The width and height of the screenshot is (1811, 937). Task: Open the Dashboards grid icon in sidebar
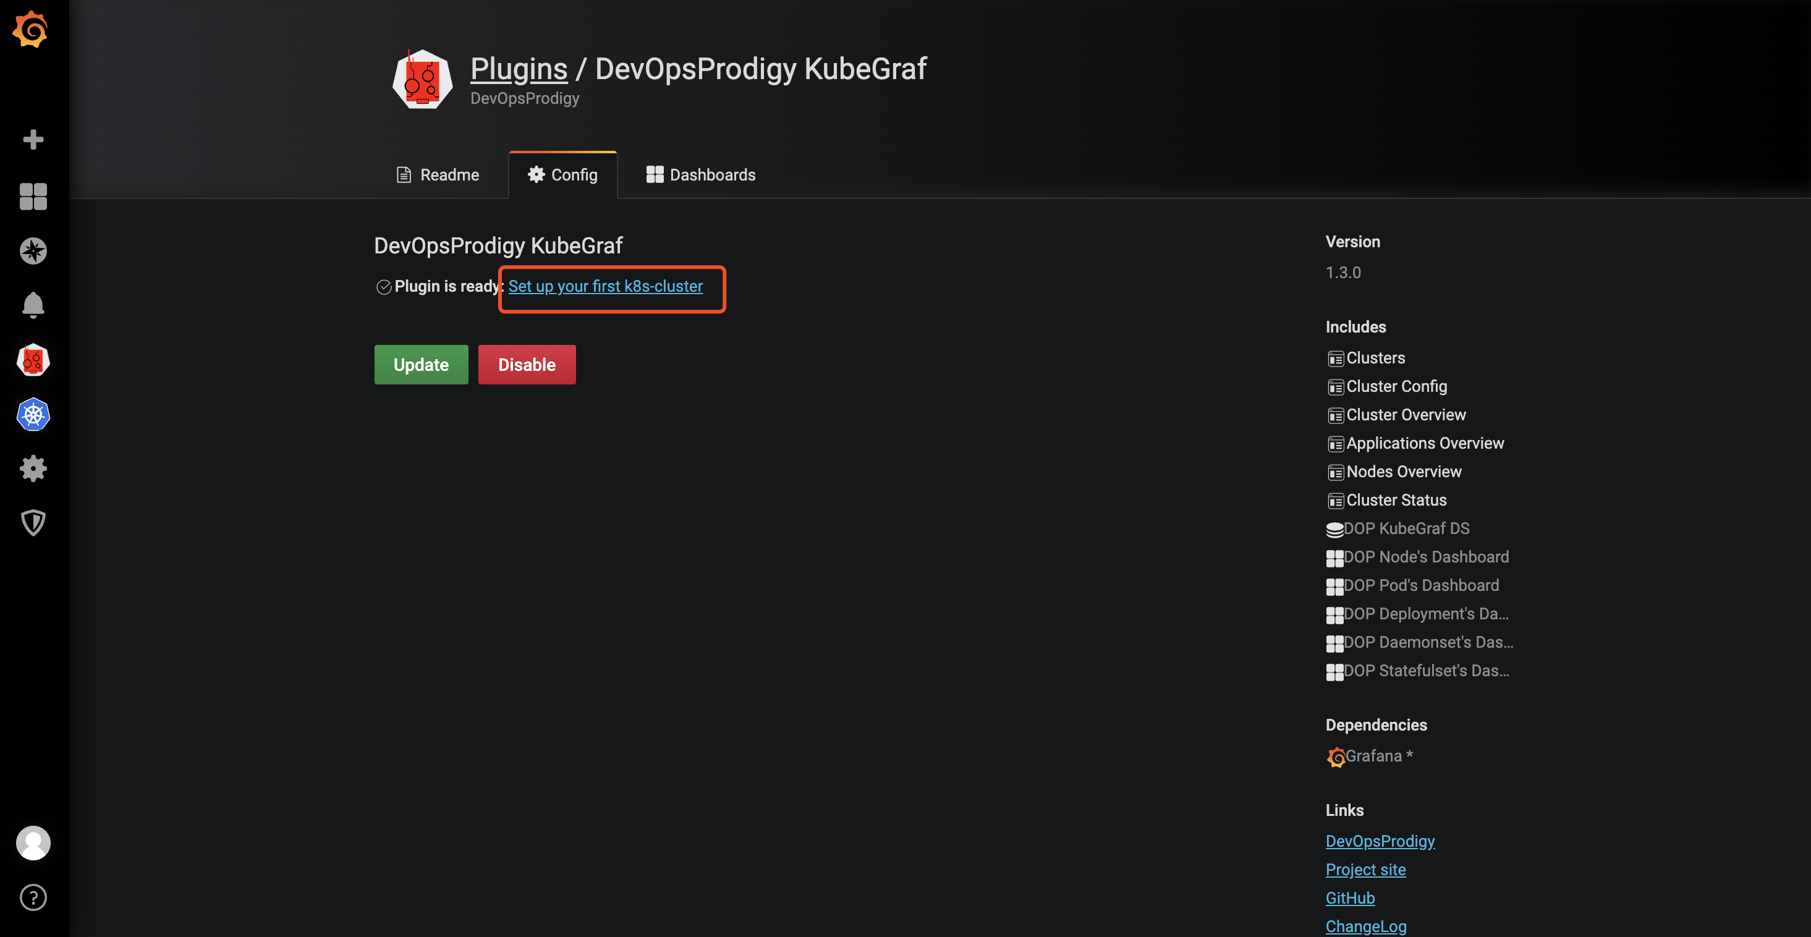click(33, 196)
